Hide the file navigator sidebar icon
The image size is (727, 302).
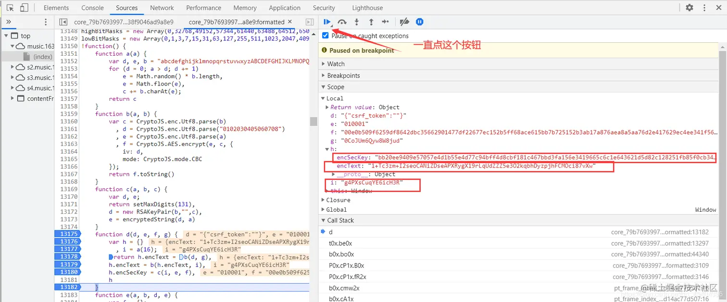pos(63,22)
